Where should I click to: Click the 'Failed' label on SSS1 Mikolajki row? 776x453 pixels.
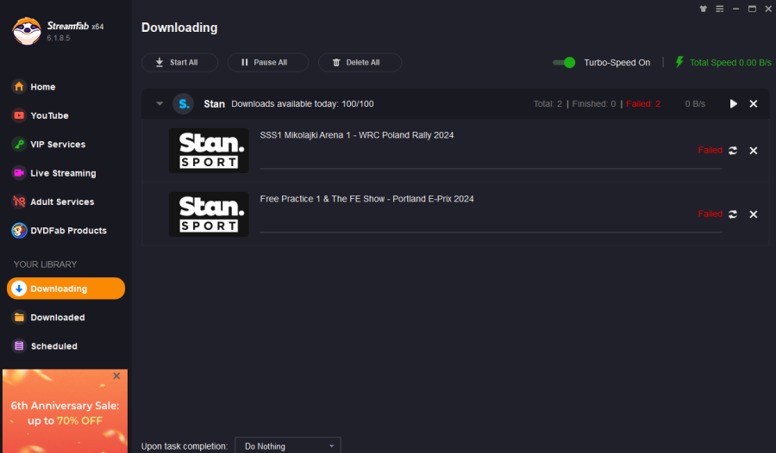pos(710,150)
